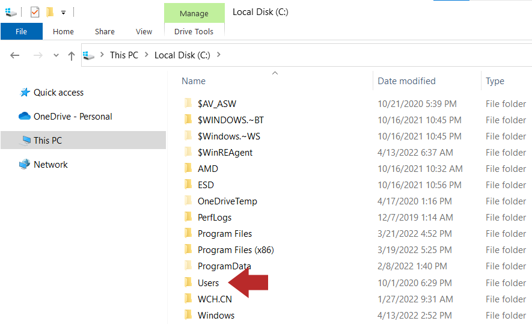Click the sort direction arrow above Name
Screen dimensions: 532x324
[x=275, y=73]
